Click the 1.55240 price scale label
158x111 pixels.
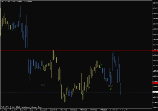155,66
